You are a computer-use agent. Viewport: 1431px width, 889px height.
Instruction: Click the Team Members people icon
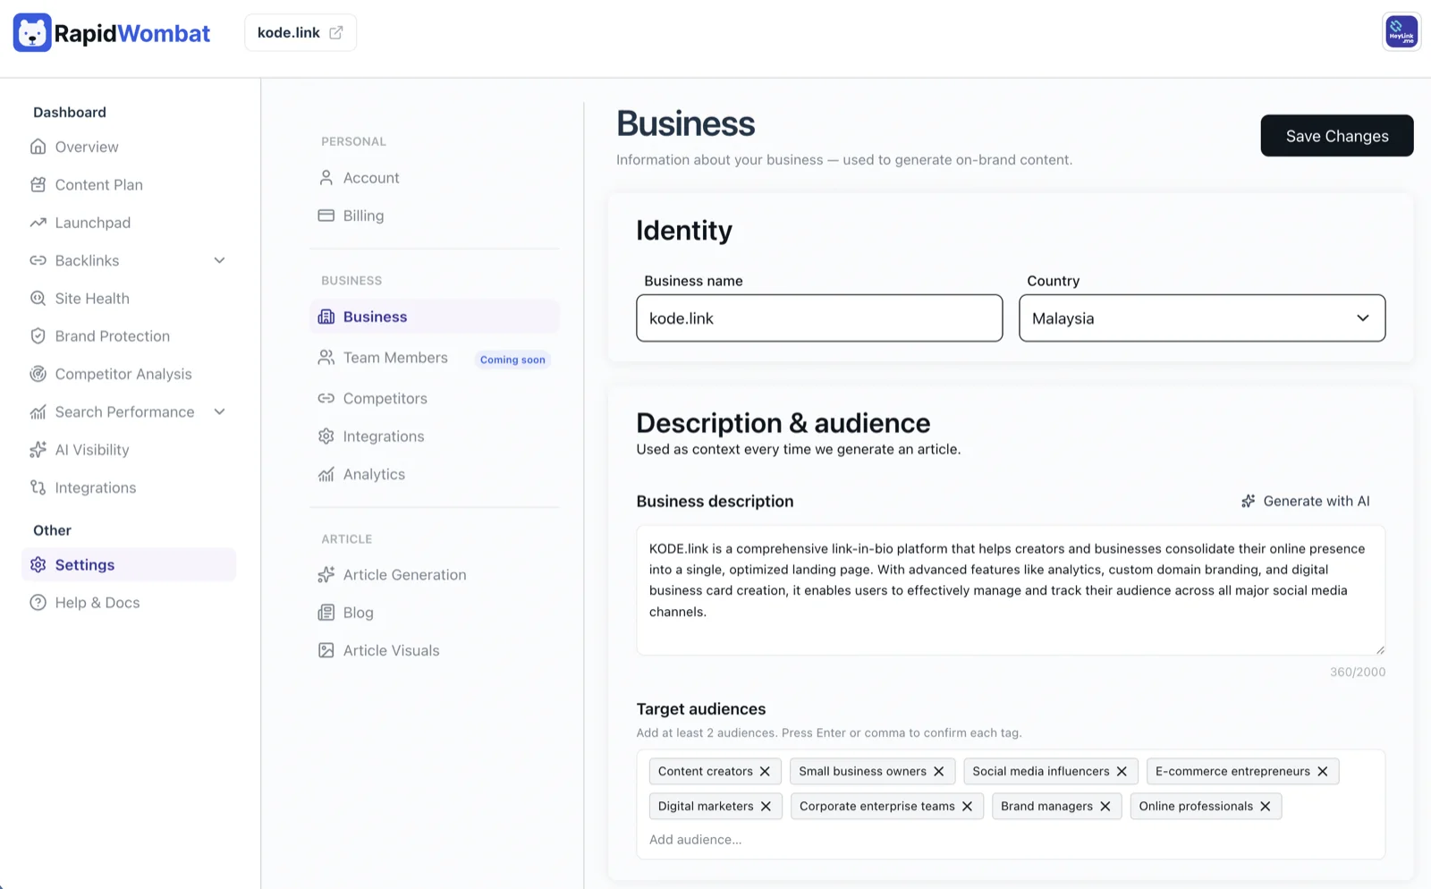(326, 358)
